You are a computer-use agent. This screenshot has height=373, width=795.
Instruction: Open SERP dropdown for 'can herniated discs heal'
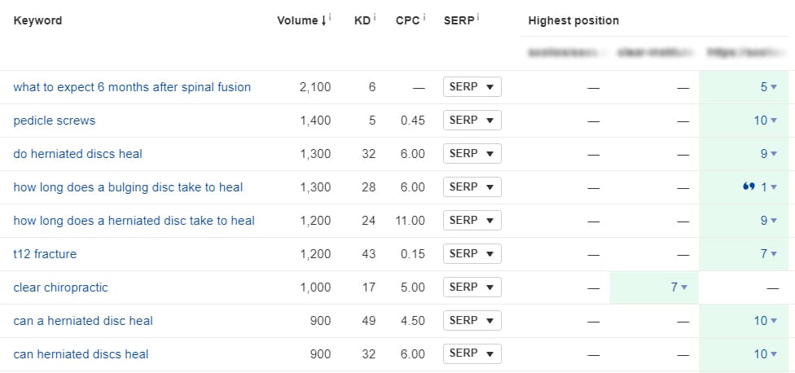point(472,353)
